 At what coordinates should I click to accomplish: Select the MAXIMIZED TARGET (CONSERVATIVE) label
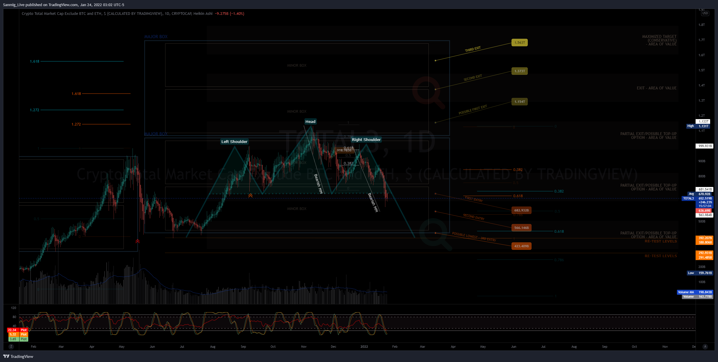659,40
